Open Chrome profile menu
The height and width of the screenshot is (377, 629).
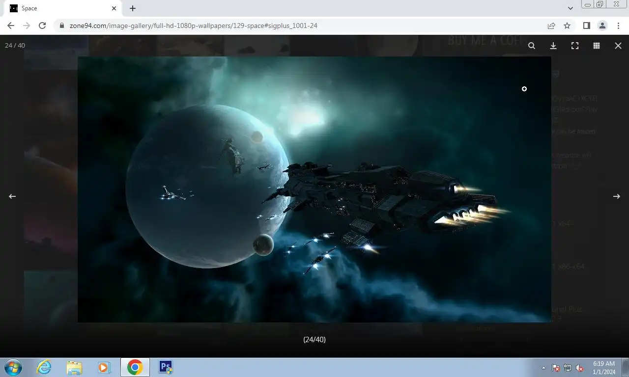coord(602,26)
